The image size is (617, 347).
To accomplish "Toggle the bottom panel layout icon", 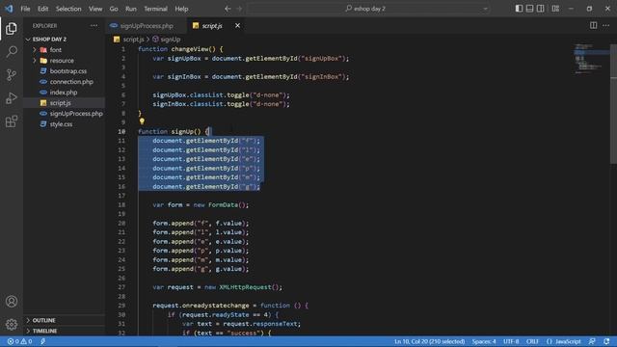I will click(529, 9).
